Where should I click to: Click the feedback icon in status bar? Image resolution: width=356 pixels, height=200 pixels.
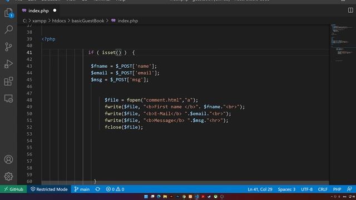[x=349, y=189]
